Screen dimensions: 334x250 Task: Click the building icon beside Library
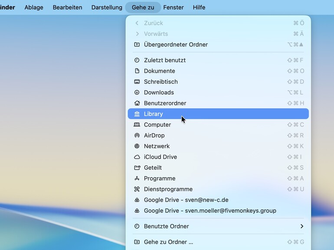coord(137,114)
